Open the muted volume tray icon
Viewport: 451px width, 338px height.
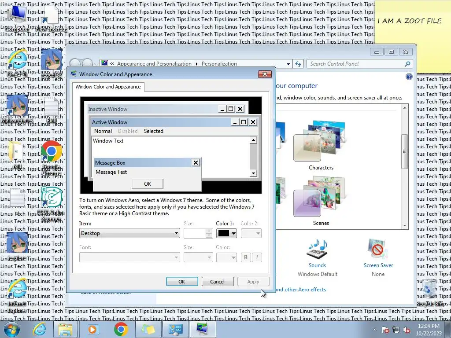[407, 330]
